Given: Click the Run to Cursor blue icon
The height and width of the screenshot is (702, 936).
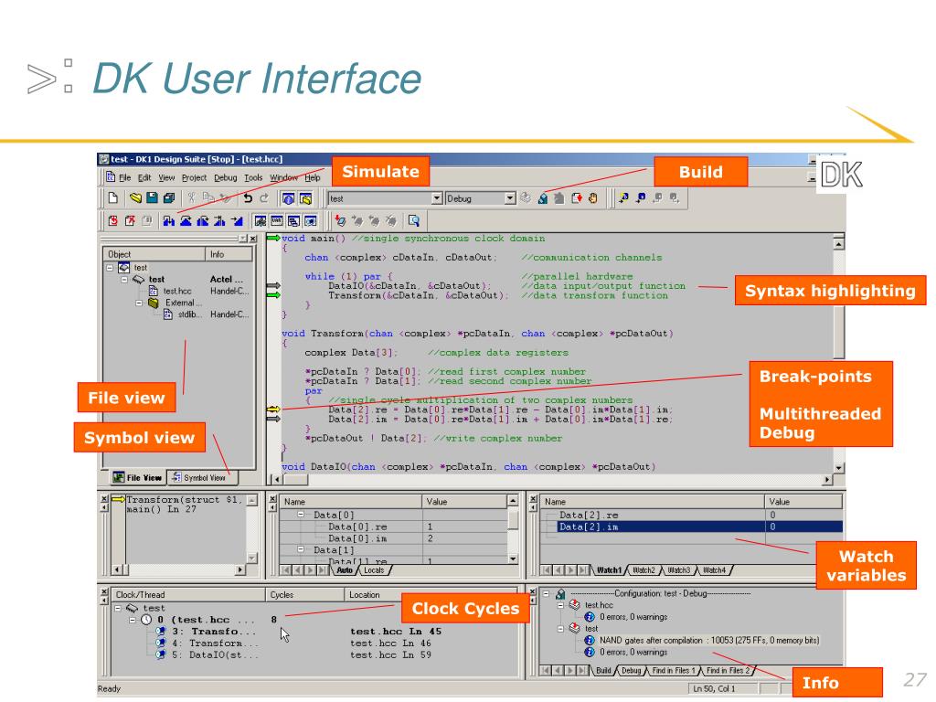Looking at the screenshot, I should point(219,221).
